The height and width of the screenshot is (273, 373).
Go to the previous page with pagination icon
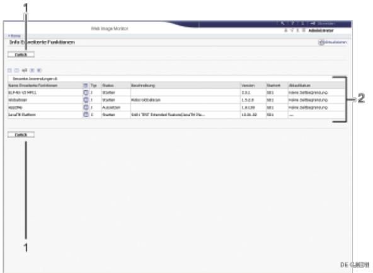pos(16,70)
